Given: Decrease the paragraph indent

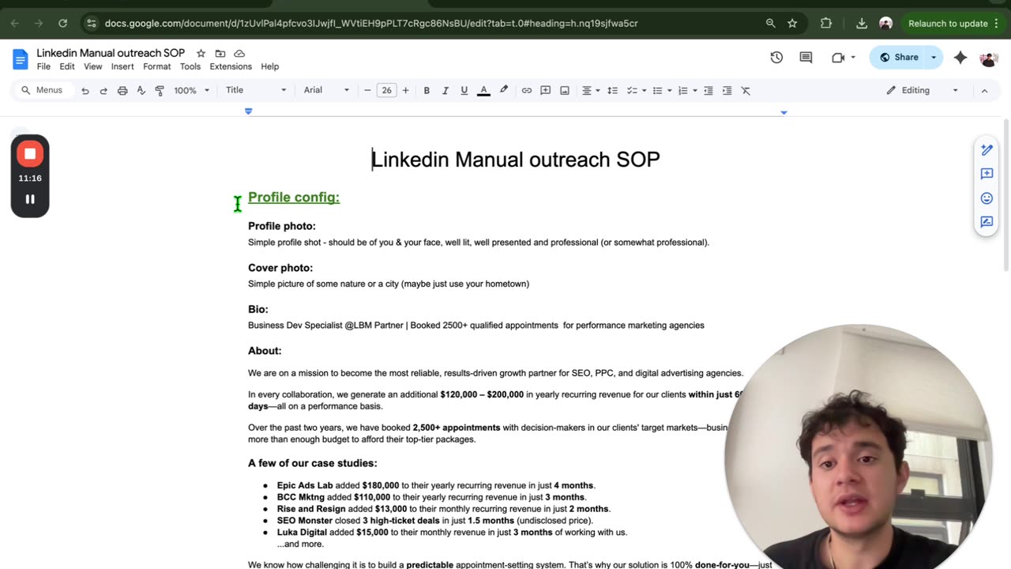Looking at the screenshot, I should click(708, 90).
